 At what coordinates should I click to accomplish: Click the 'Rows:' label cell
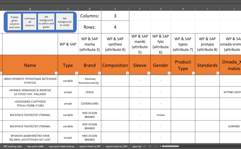(90, 27)
